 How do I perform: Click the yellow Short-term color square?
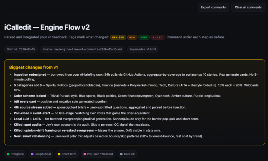pyautogui.click(x=59, y=154)
